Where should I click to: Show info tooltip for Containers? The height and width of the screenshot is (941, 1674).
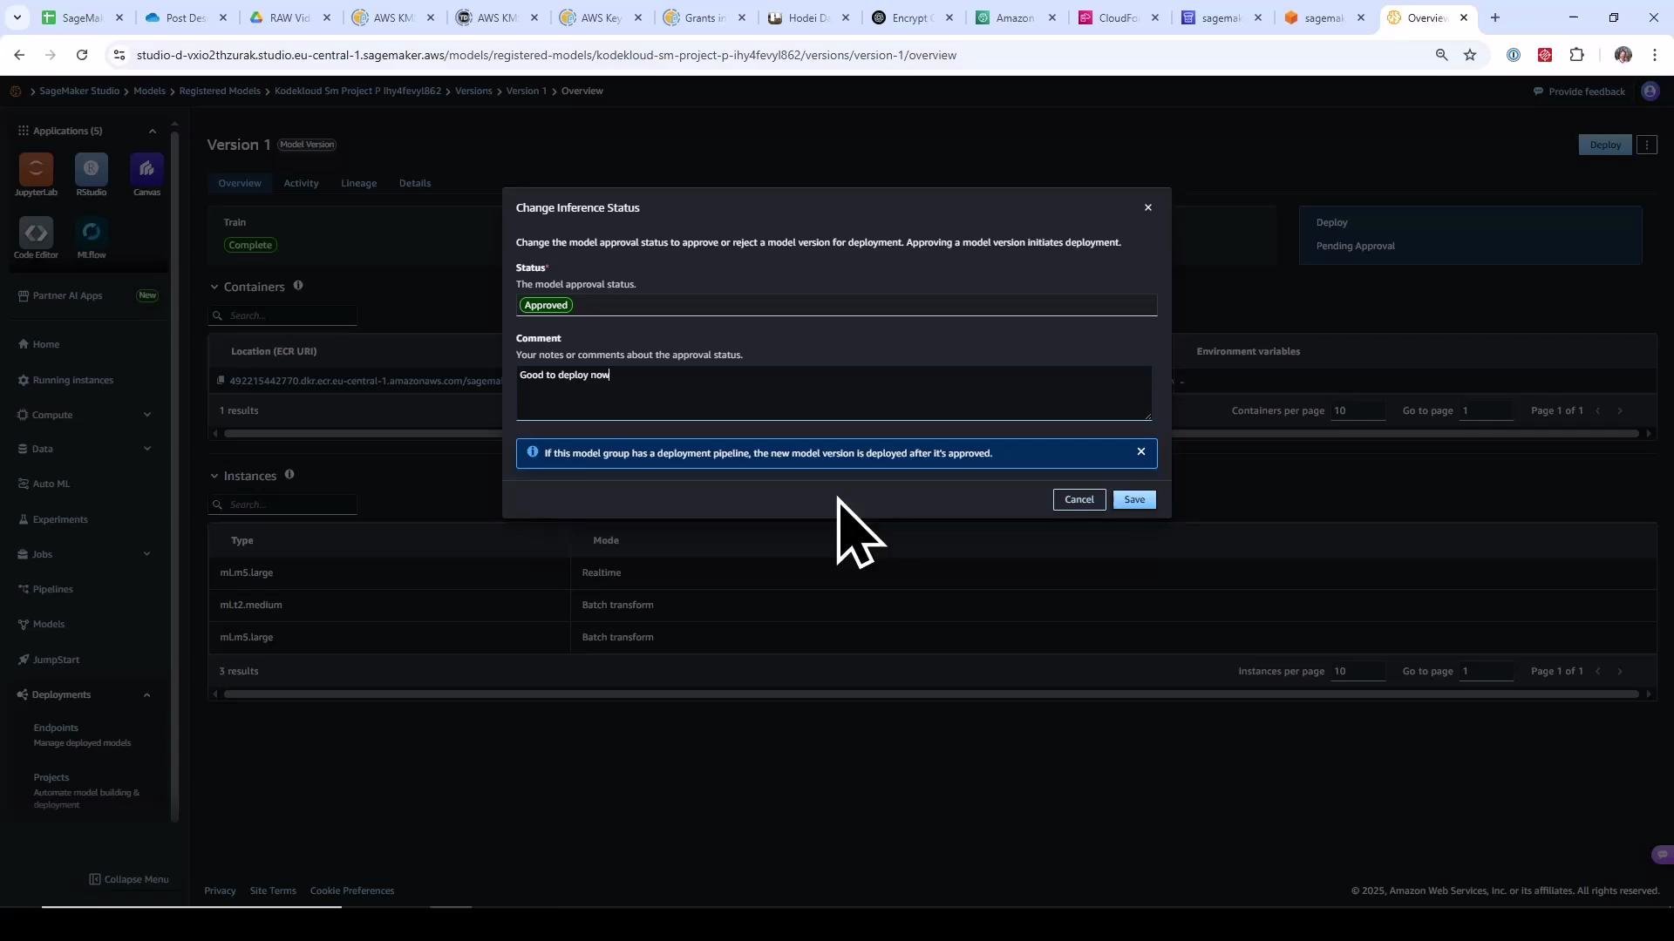(x=298, y=286)
